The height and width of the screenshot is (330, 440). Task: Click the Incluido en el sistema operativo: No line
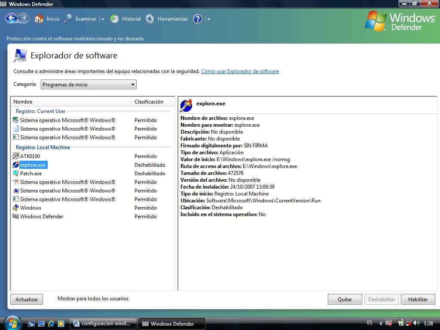pos(223,214)
